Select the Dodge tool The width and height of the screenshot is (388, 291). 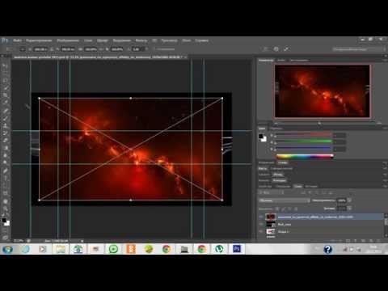click(x=5, y=162)
